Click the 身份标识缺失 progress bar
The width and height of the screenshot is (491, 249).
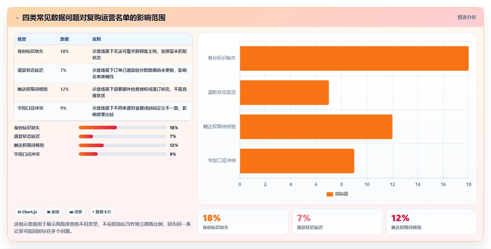pos(123,128)
